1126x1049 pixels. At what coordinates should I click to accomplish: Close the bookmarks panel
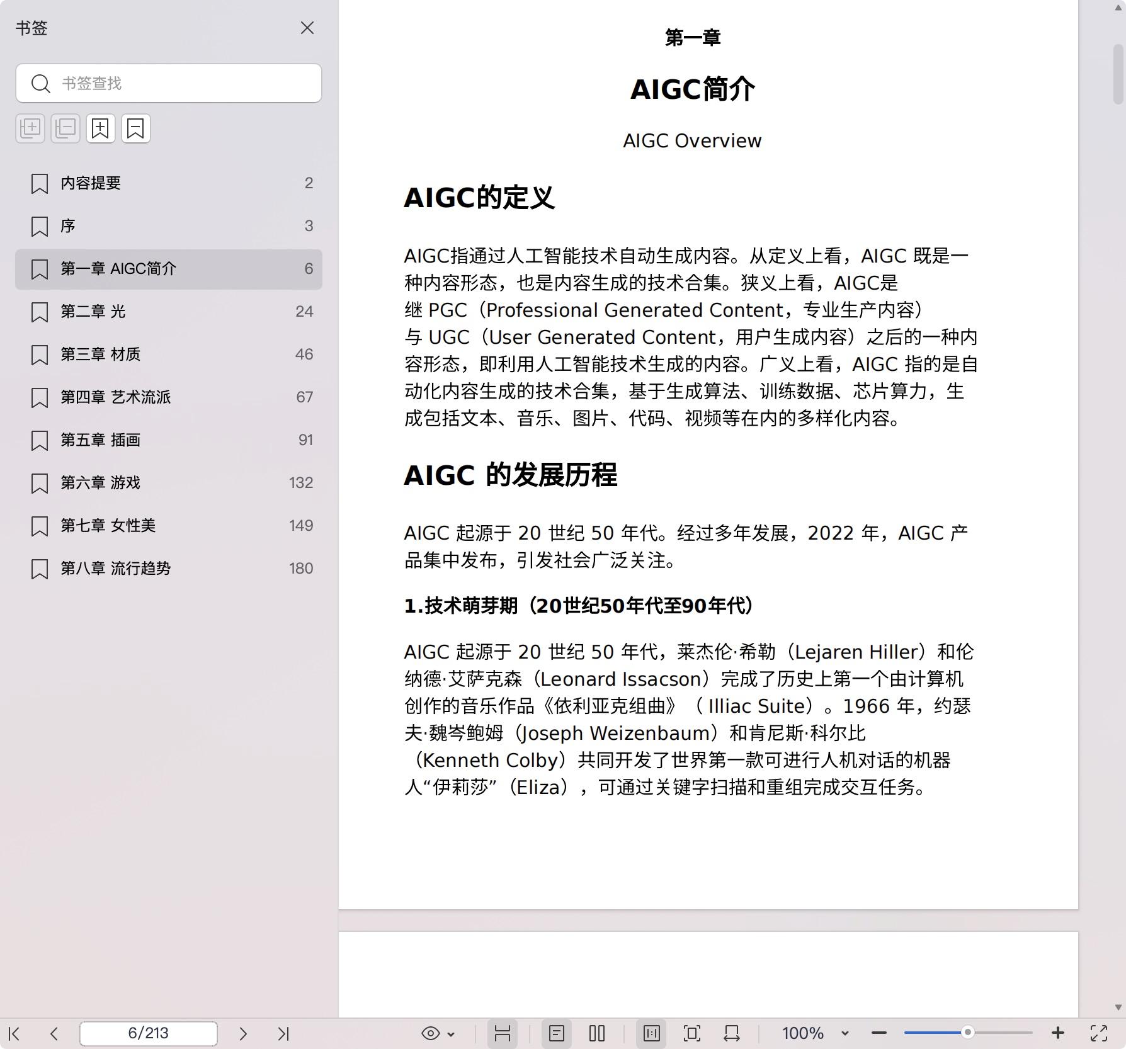(307, 28)
